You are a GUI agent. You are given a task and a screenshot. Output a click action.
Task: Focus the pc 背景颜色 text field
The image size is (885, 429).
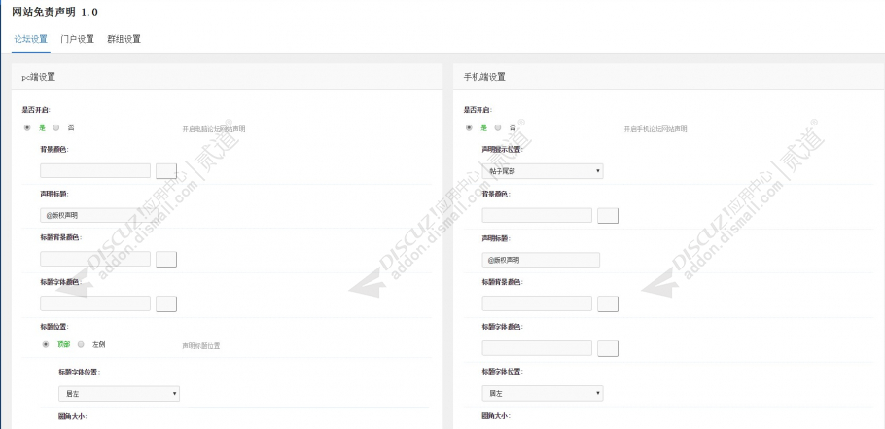pos(95,171)
